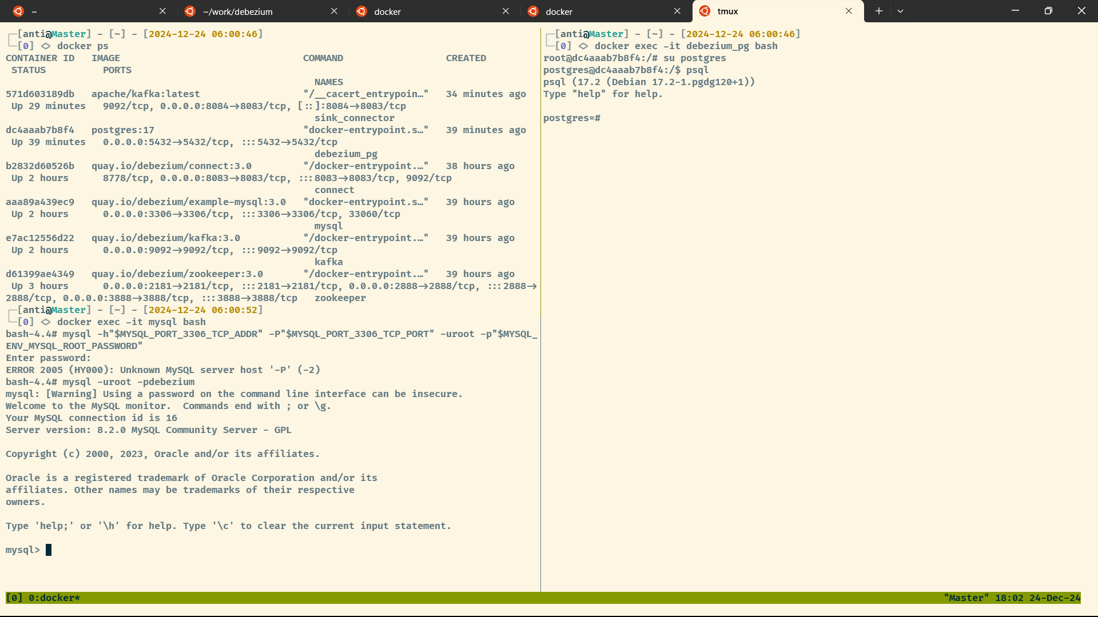The width and height of the screenshot is (1098, 617).
Task: Click Ubuntu icon on ~/work/debezium tab
Action: [x=190, y=11]
